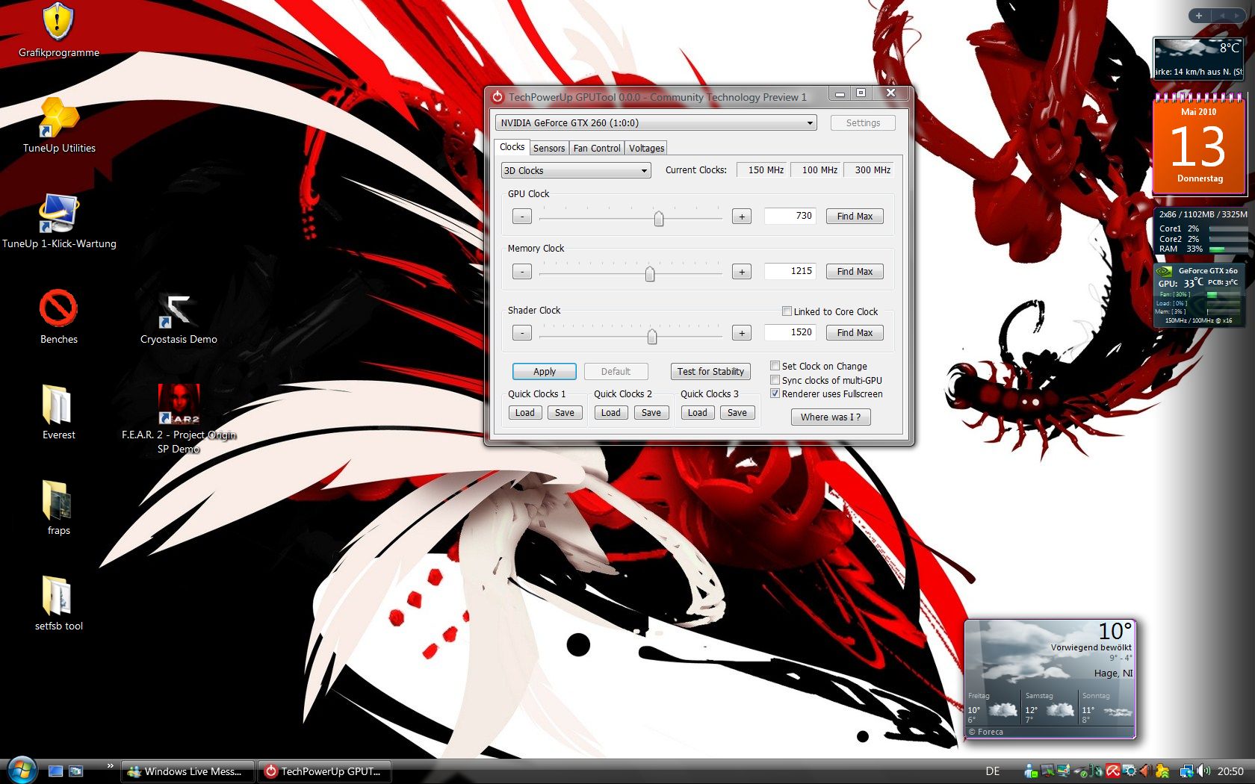Open the Fan Control tab
The image size is (1255, 784).
pyautogui.click(x=597, y=149)
